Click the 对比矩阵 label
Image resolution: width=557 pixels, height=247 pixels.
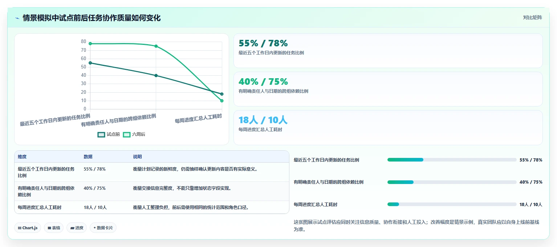(532, 17)
